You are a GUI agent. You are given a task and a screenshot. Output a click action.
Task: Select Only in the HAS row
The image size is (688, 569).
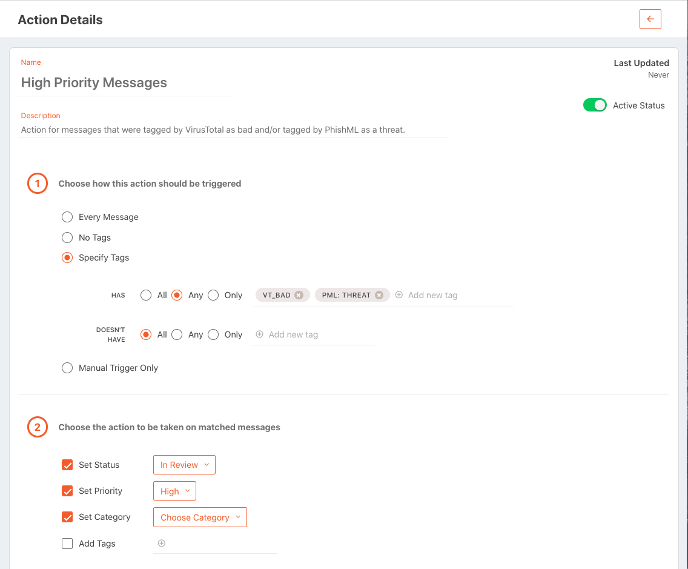(x=213, y=294)
